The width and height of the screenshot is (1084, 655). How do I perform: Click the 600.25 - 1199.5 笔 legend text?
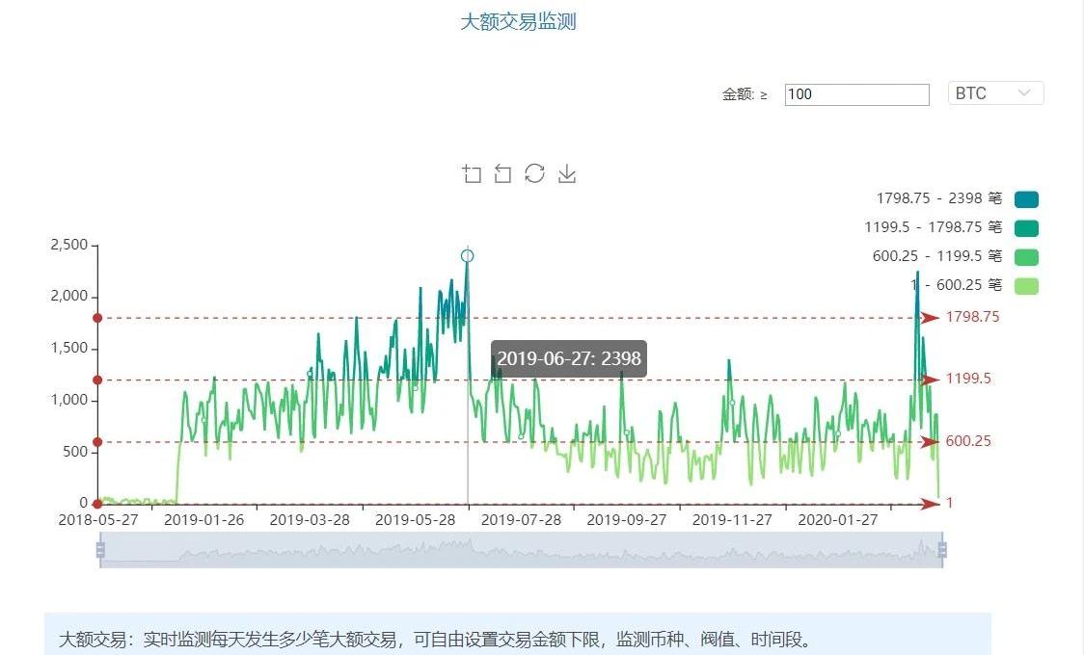click(937, 257)
